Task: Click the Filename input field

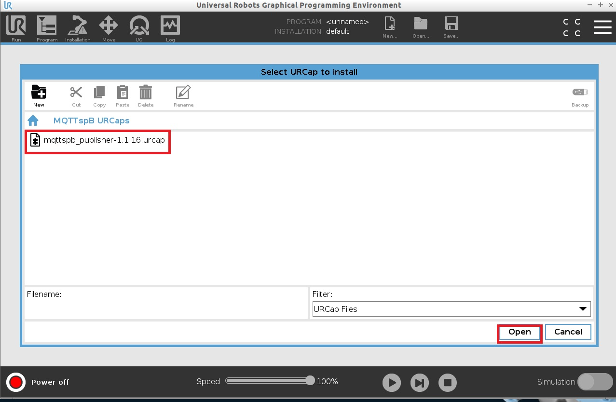Action: (166, 308)
